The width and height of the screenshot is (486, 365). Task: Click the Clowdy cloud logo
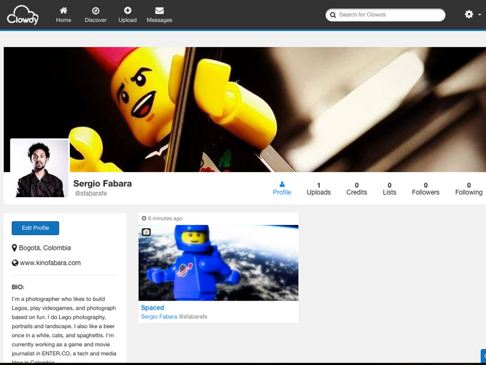pos(23,15)
